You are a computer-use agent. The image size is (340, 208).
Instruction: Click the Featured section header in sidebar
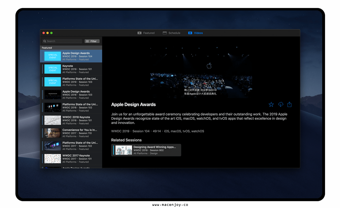pos(71,48)
